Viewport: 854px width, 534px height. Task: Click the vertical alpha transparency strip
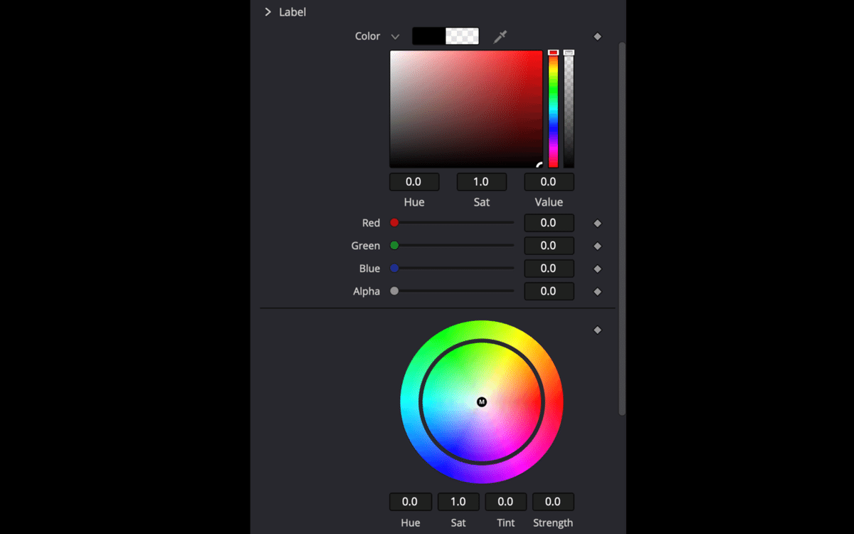(569, 109)
